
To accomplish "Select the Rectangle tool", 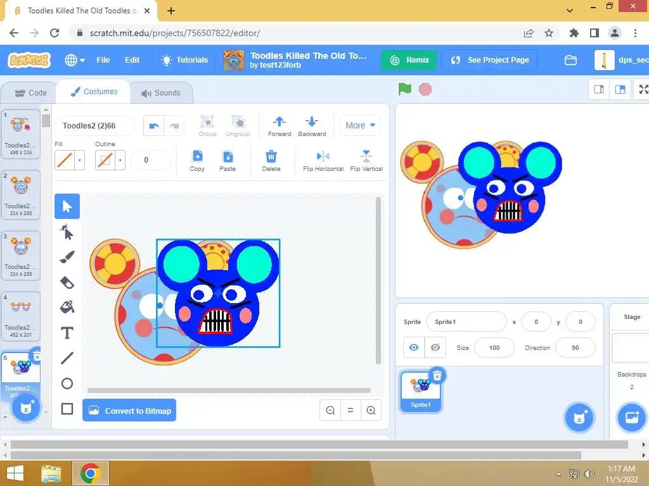I will [67, 409].
